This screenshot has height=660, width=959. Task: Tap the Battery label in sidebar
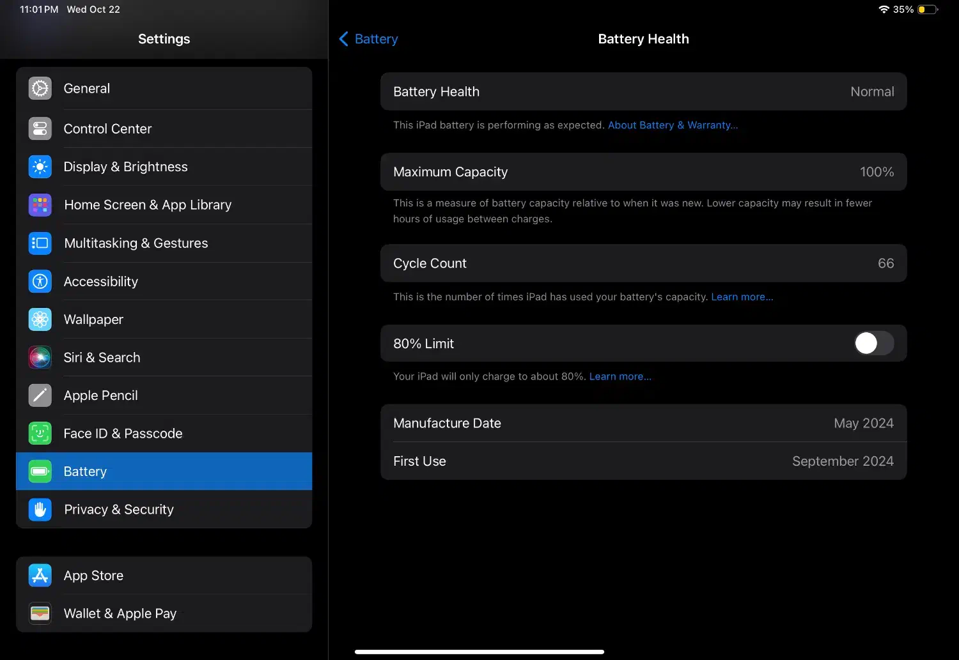(85, 472)
